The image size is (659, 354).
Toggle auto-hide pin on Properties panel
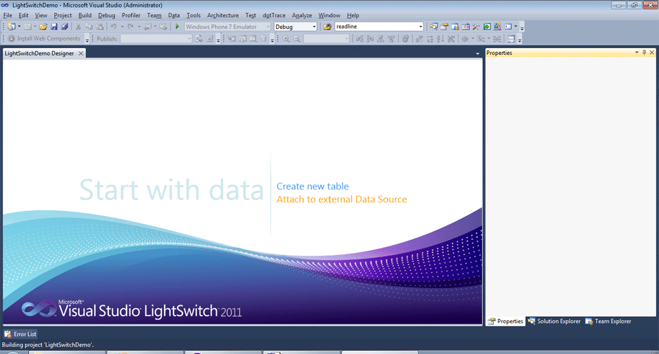point(645,52)
